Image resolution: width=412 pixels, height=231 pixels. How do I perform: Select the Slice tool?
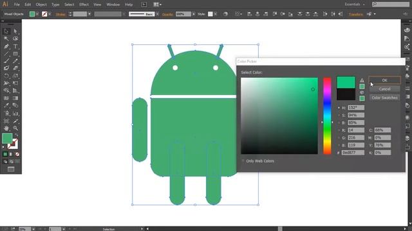(x=15, y=121)
